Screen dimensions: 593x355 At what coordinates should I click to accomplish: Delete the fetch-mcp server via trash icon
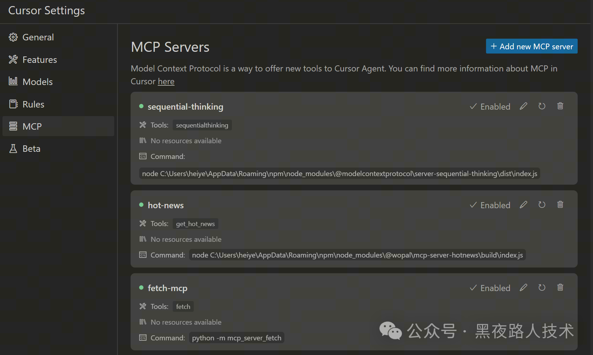coord(560,287)
